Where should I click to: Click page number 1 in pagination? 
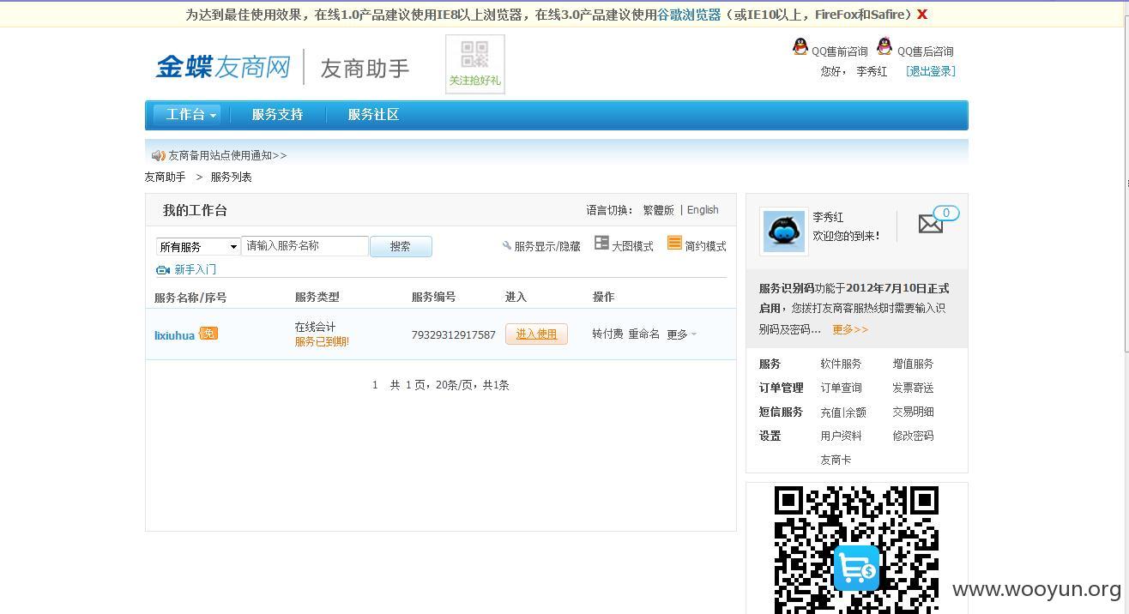pyautogui.click(x=375, y=385)
